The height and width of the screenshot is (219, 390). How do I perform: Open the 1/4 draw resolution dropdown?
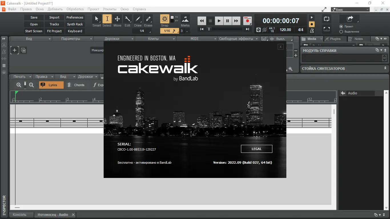click(x=142, y=31)
